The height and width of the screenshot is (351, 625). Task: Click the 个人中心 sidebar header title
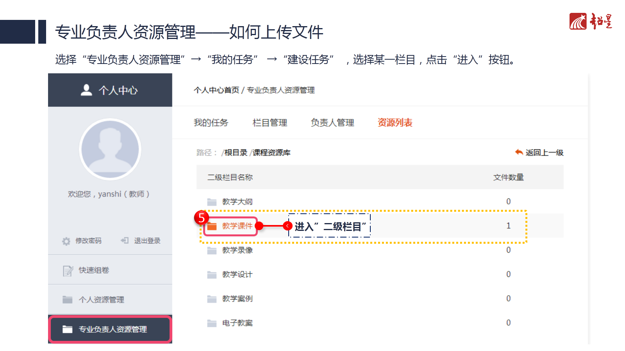point(118,90)
